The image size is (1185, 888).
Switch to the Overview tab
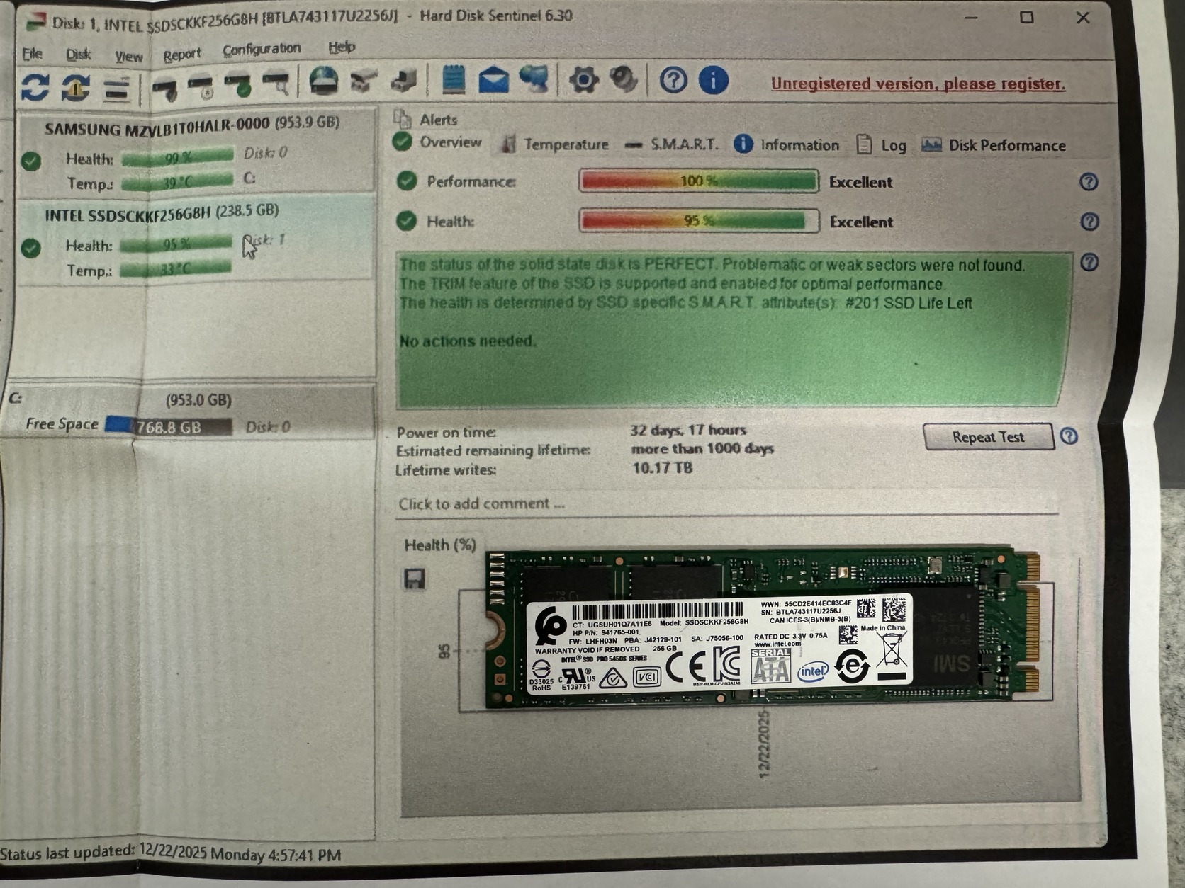click(437, 142)
